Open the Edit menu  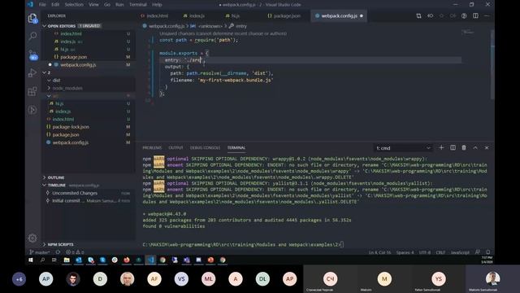[x=55, y=5]
